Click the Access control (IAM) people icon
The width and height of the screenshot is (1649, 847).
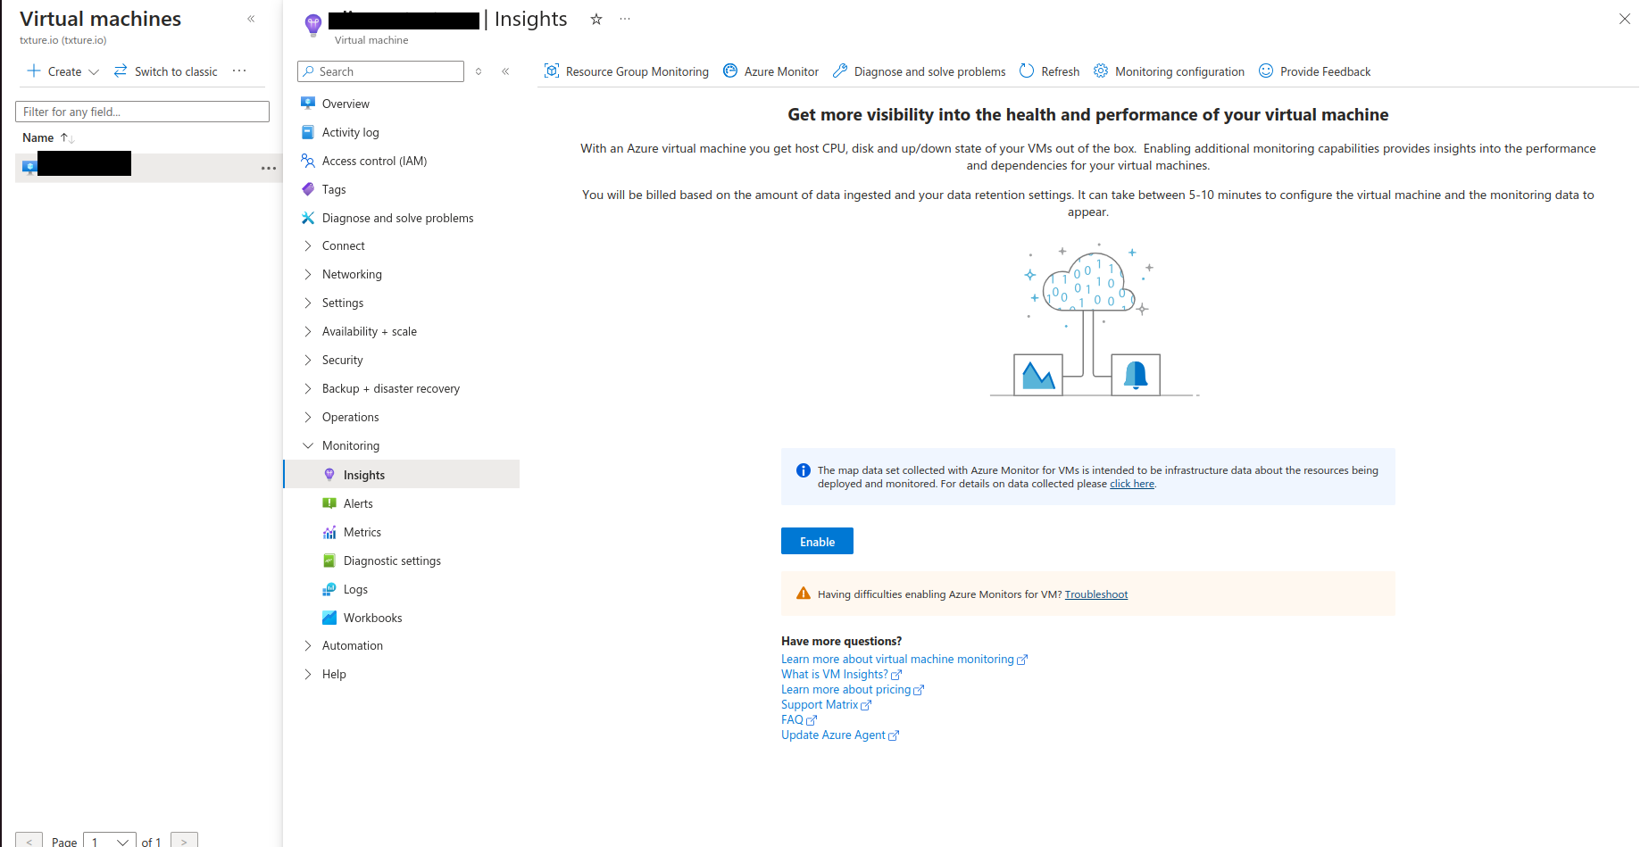tap(308, 161)
